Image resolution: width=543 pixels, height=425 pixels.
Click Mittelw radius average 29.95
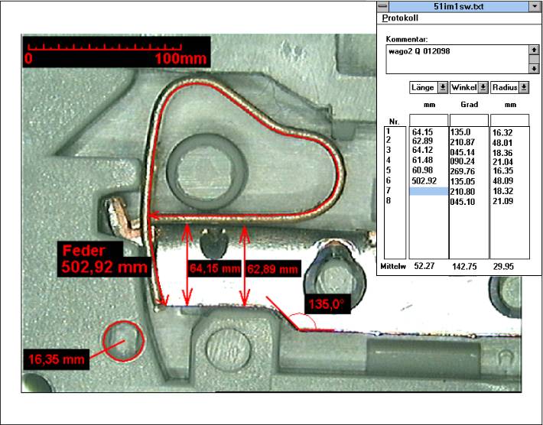(x=503, y=267)
